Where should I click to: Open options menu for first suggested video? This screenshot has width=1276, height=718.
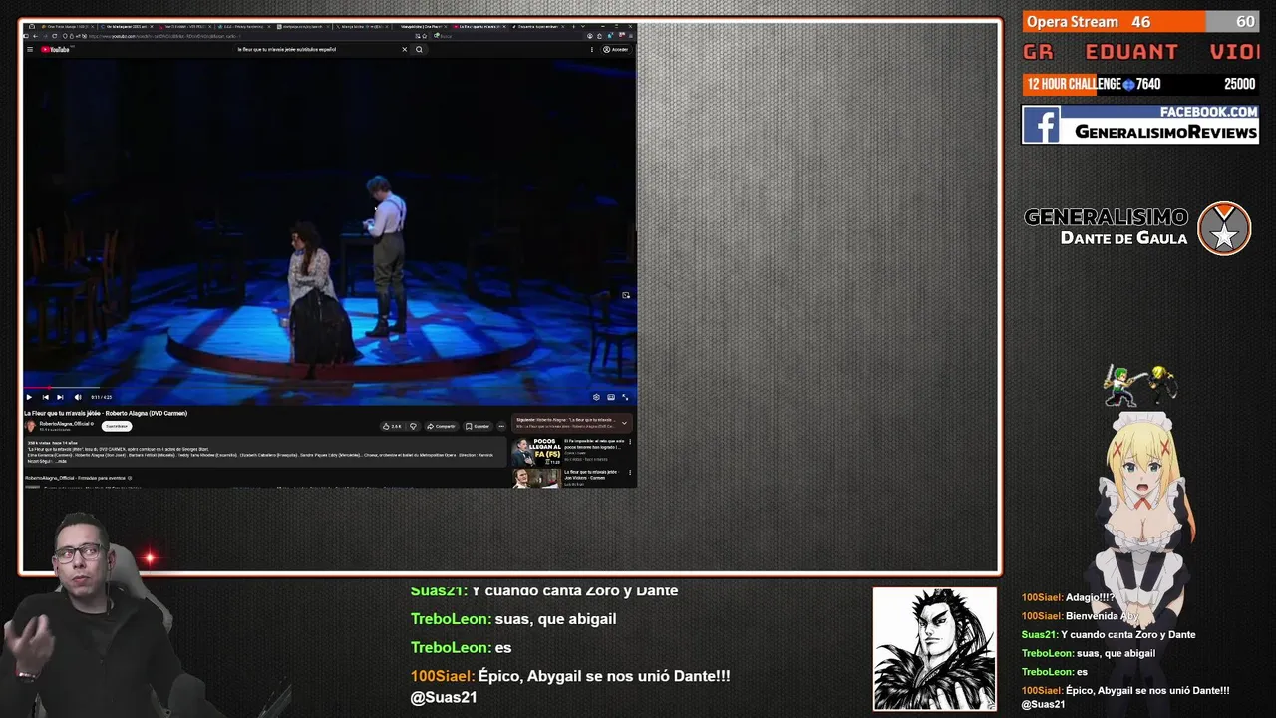630,442
